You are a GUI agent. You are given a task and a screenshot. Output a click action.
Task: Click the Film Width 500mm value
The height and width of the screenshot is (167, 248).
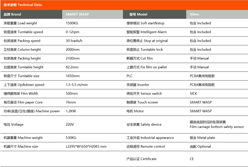pos(72,94)
